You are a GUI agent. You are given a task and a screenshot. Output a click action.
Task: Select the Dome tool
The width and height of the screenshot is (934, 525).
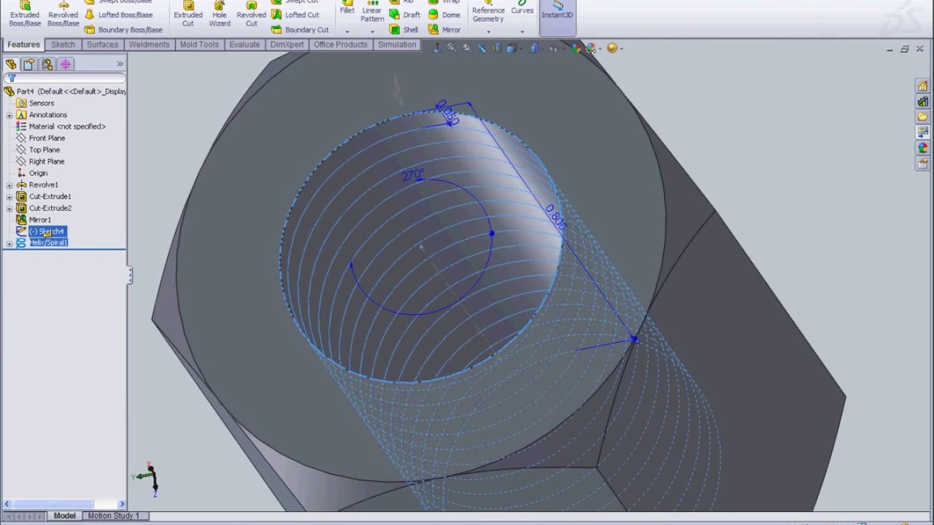coord(444,15)
